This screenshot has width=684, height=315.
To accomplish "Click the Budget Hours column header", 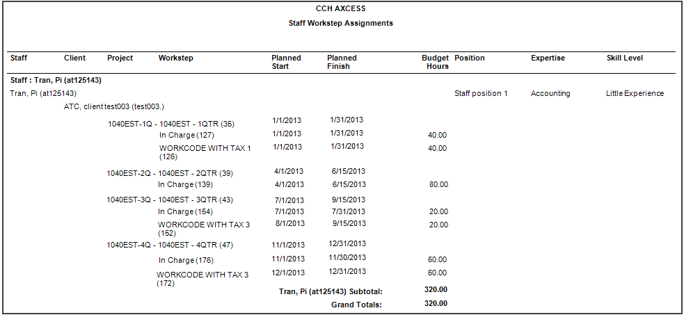I will click(435, 62).
